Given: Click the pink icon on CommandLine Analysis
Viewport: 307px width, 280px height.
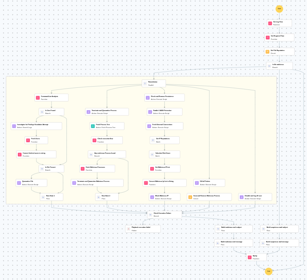Looking at the screenshot, I should click(x=38, y=98).
